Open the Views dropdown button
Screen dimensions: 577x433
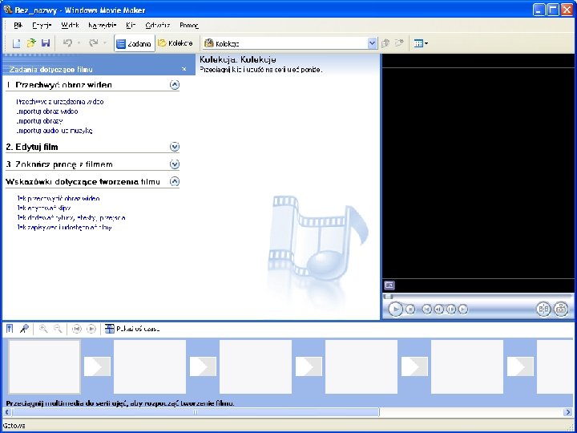tap(421, 43)
